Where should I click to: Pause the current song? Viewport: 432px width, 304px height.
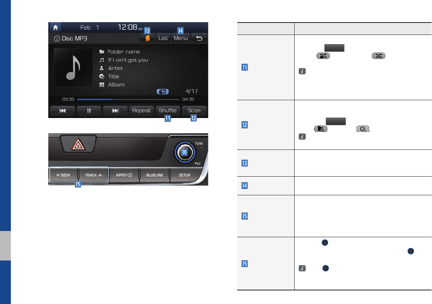89,111
